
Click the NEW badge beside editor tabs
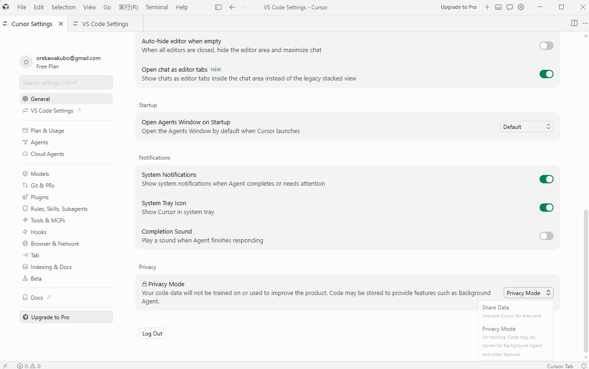(x=216, y=70)
